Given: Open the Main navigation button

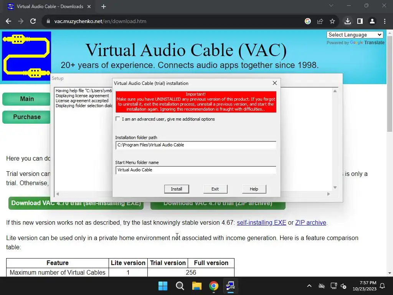Looking at the screenshot, I should (x=27, y=99).
